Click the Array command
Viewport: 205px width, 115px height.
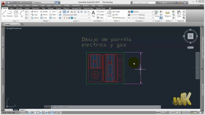click(x=53, y=18)
